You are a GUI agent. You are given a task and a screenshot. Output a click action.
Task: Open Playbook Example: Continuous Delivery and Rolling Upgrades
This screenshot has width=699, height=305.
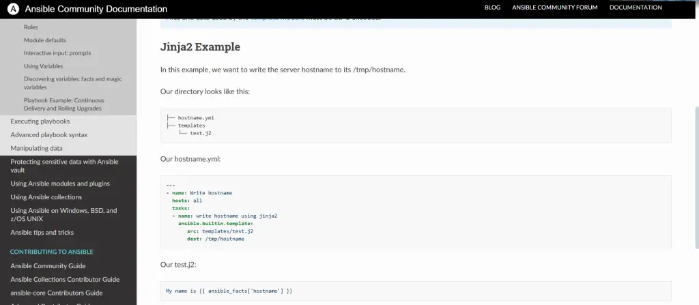tap(64, 104)
